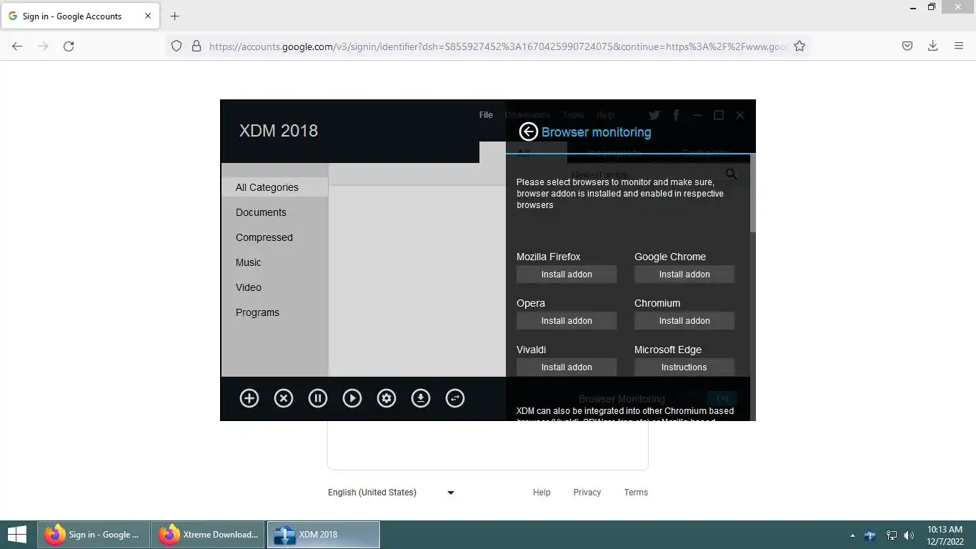Image resolution: width=976 pixels, height=549 pixels.
Task: Open XDM Facebook icon
Action: (x=676, y=115)
